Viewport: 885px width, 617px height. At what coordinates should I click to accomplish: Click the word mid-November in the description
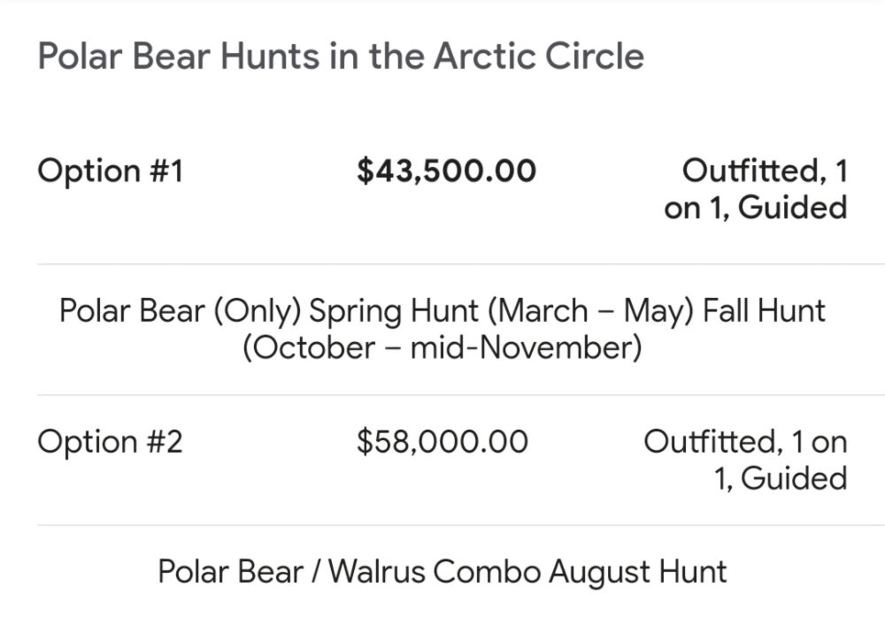[526, 348]
